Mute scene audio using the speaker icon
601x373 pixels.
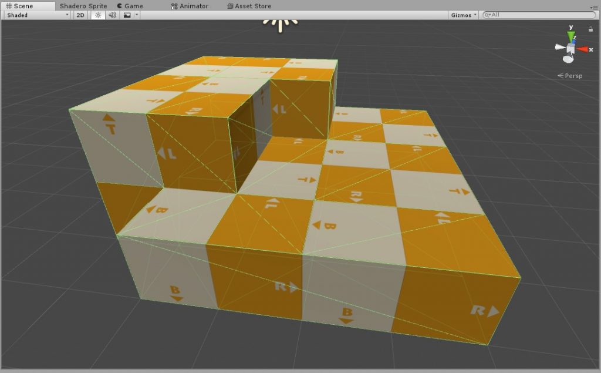113,15
